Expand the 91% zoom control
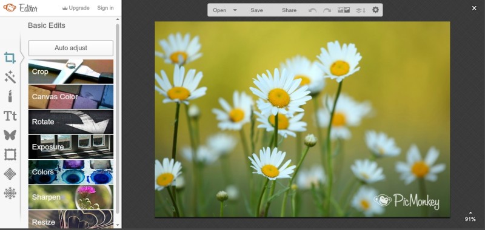 pyautogui.click(x=470, y=217)
